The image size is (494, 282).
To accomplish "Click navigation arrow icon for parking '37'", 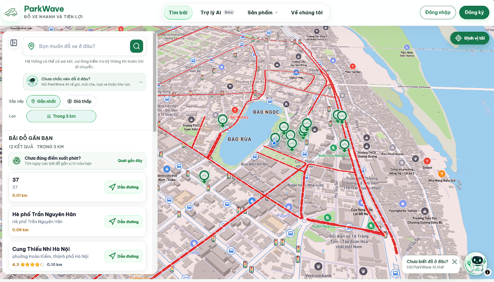I will (112, 187).
